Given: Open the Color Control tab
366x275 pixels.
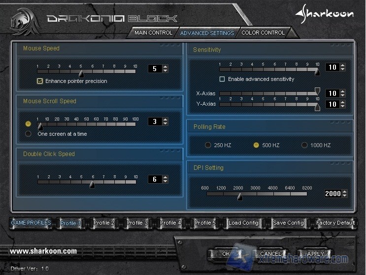Looking at the screenshot, I should point(263,33).
